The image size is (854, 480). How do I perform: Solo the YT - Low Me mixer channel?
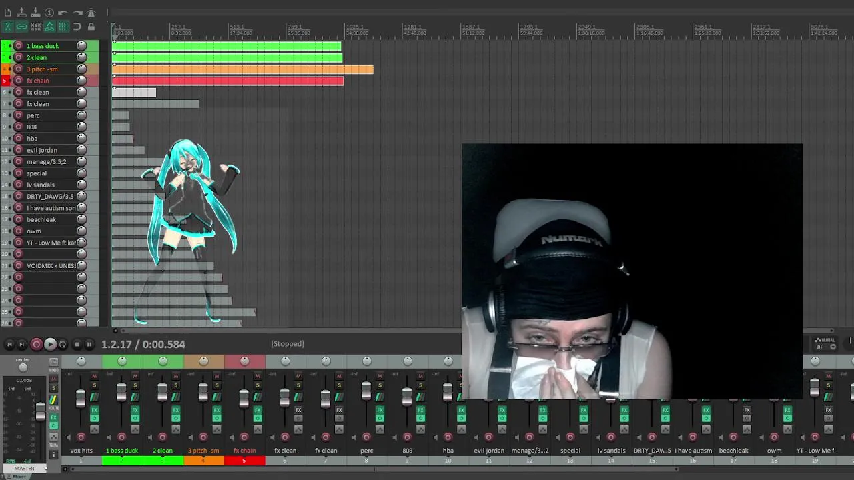point(827,385)
